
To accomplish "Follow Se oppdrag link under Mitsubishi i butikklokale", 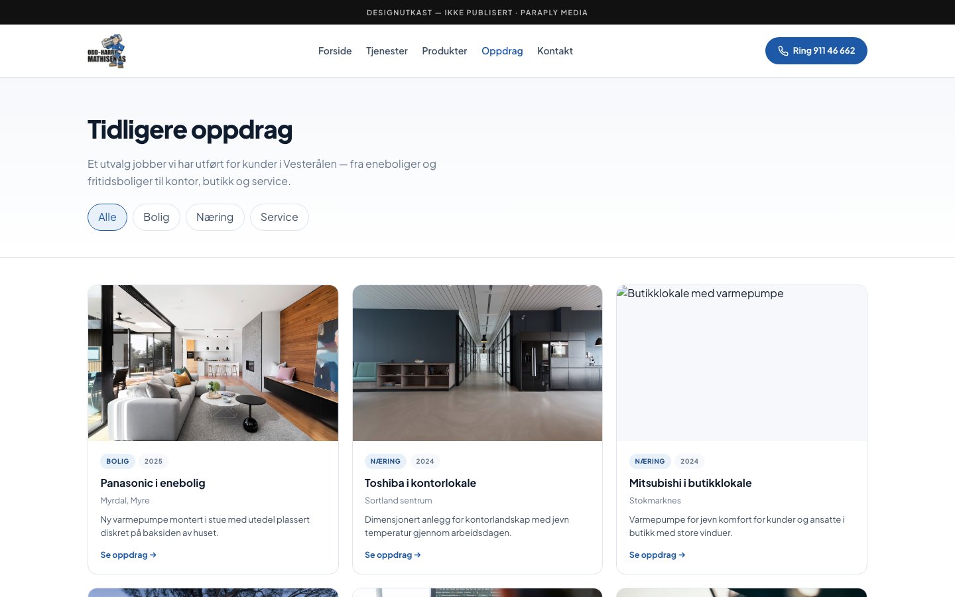I will click(x=657, y=555).
